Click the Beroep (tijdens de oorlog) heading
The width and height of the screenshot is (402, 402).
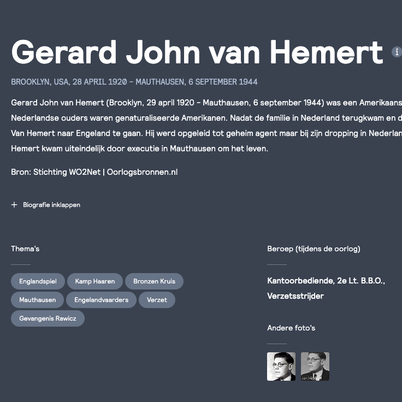314,249
